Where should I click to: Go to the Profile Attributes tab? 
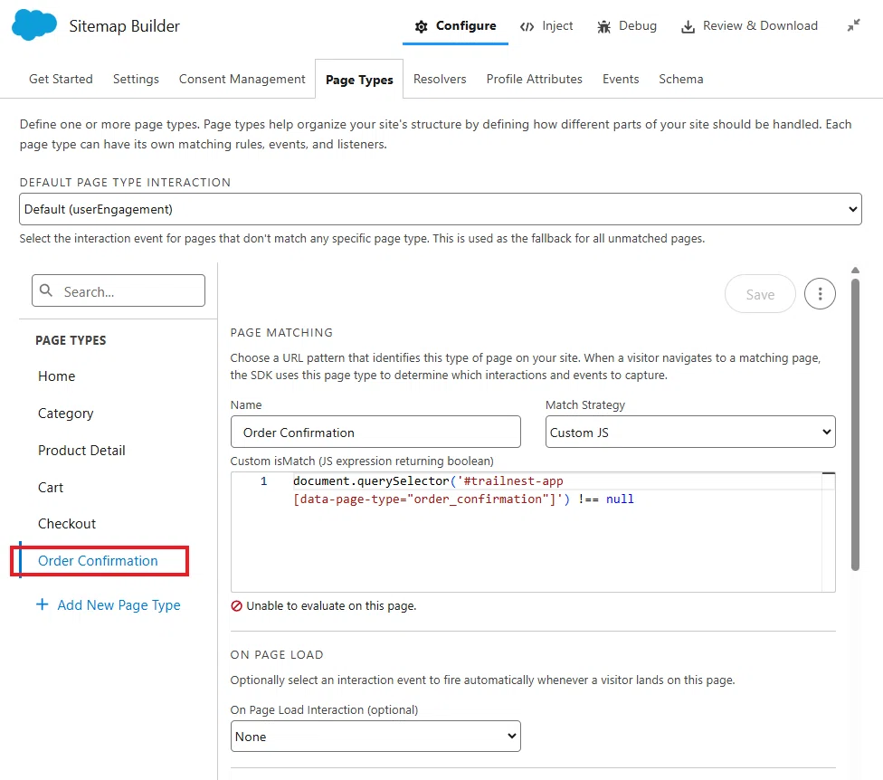pos(534,79)
